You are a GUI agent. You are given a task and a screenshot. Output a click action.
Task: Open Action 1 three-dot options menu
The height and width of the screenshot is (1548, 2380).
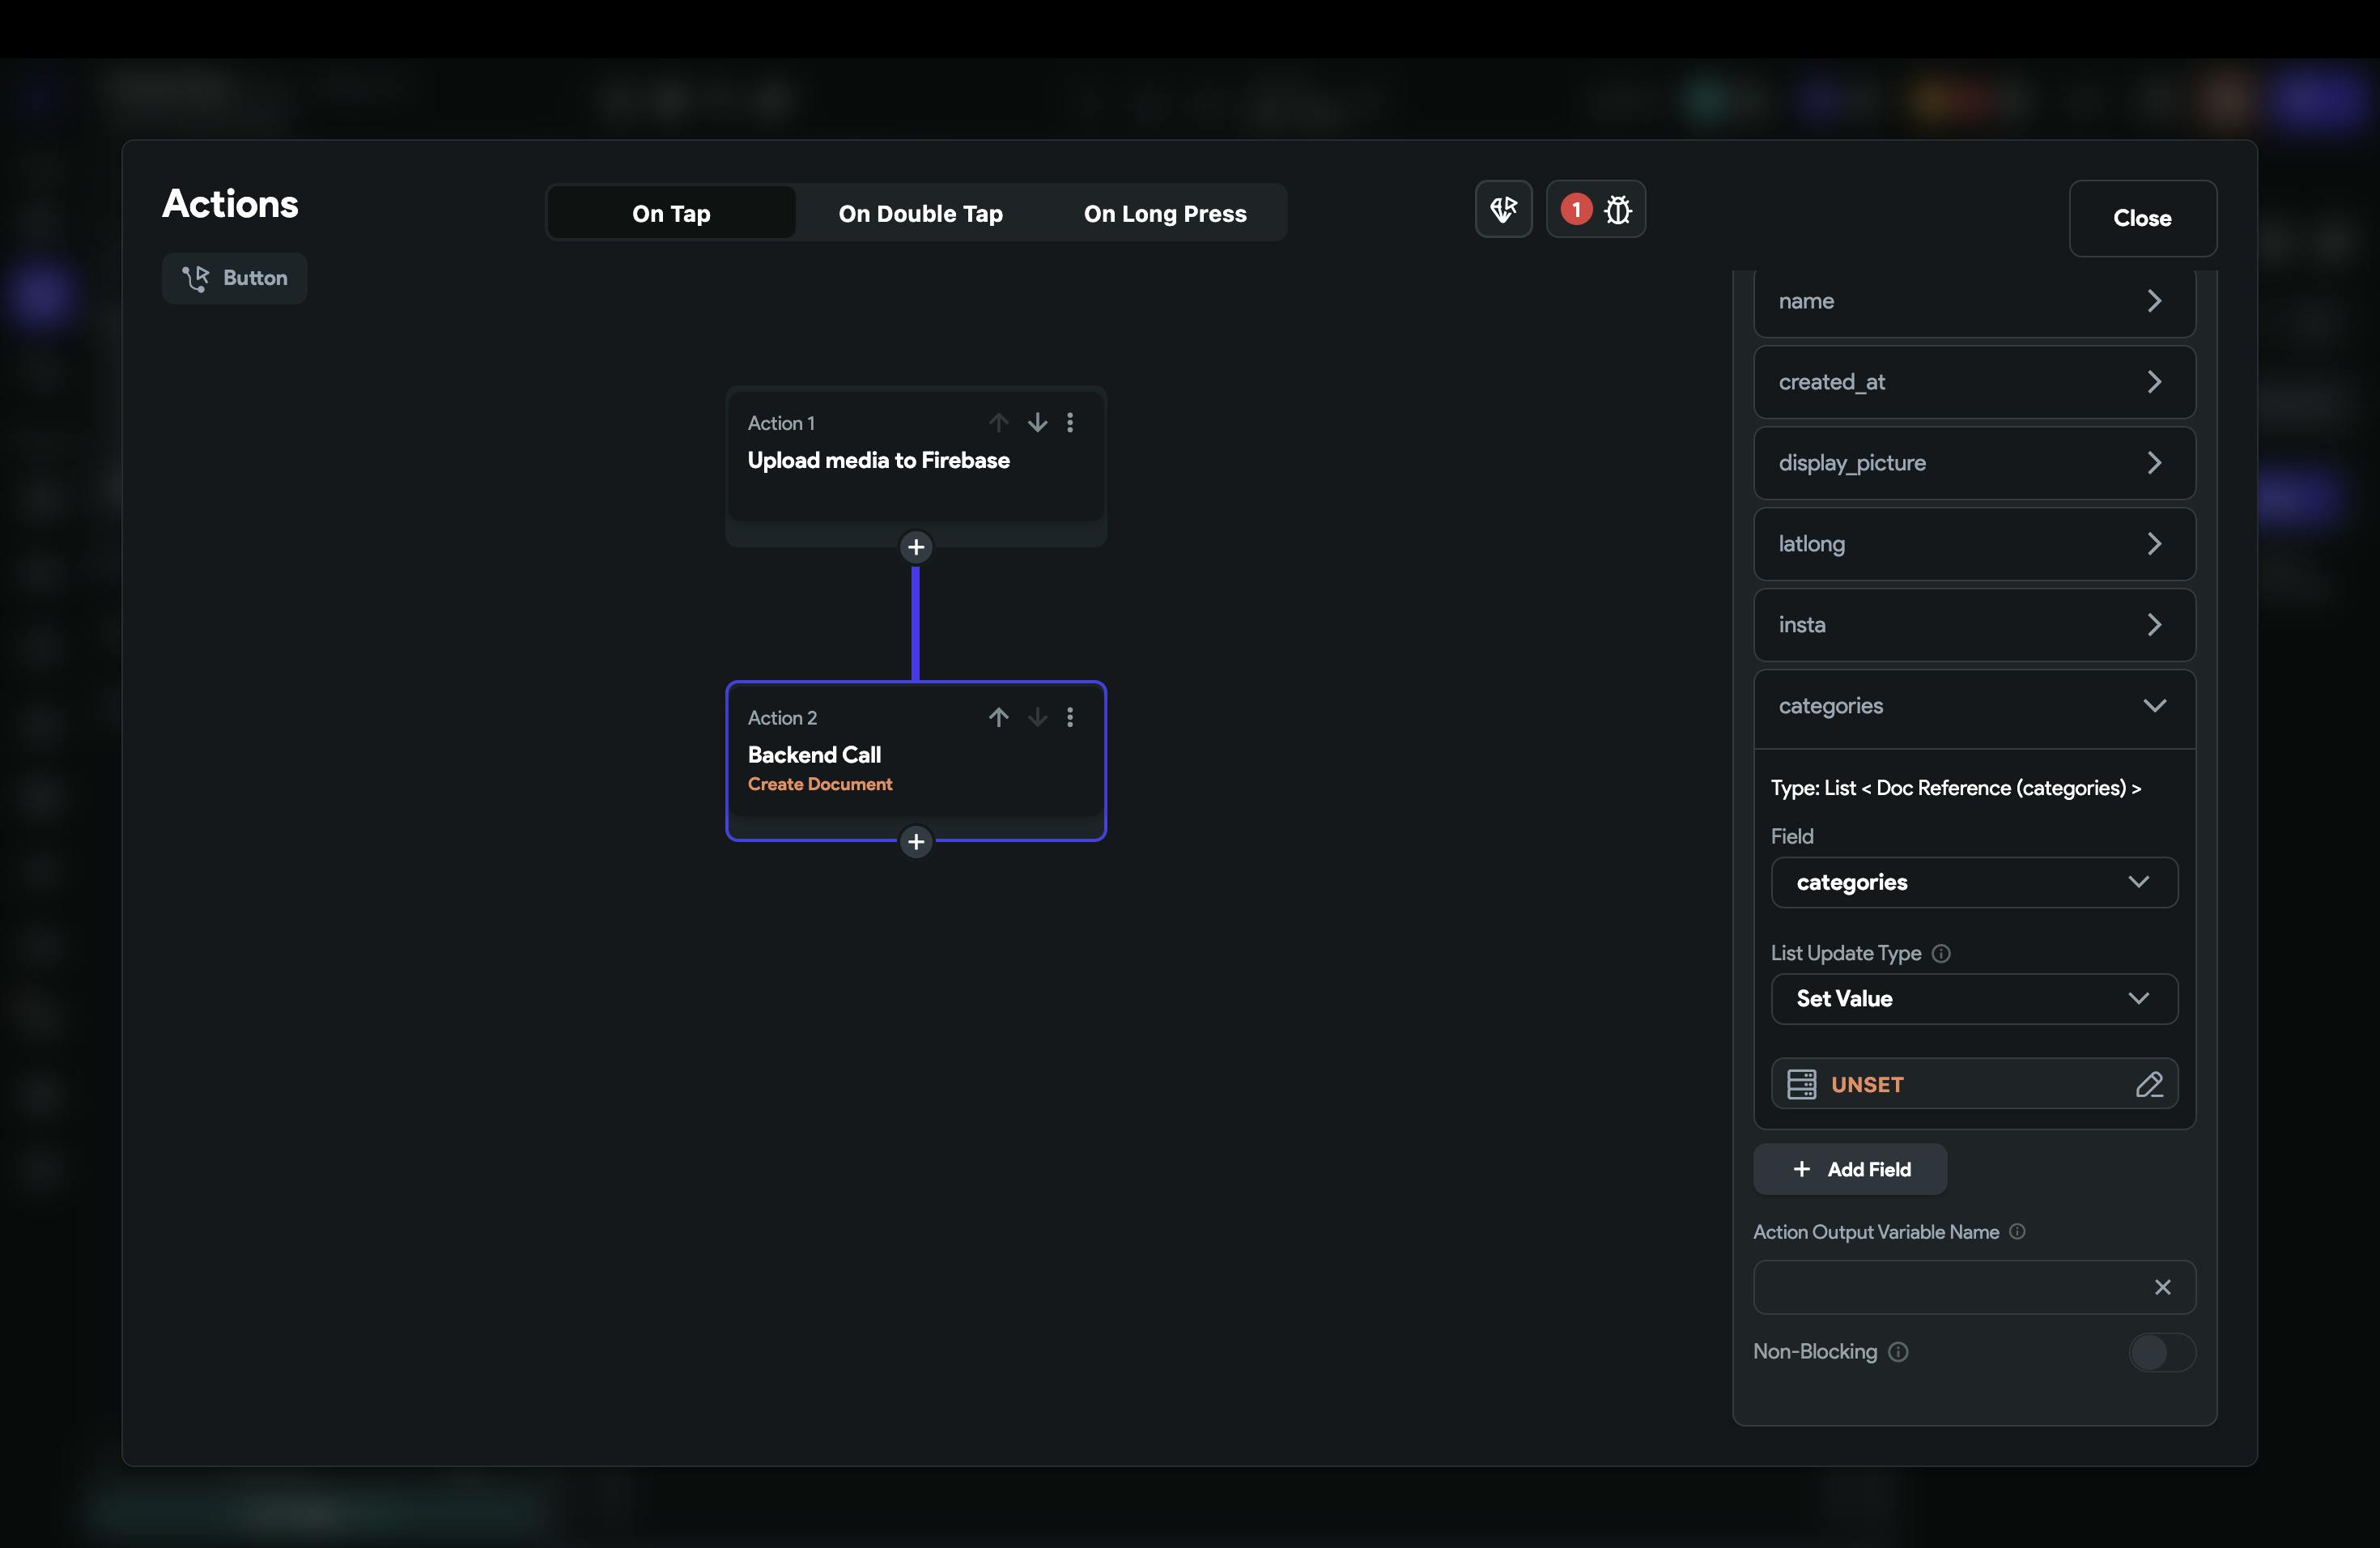1070,422
